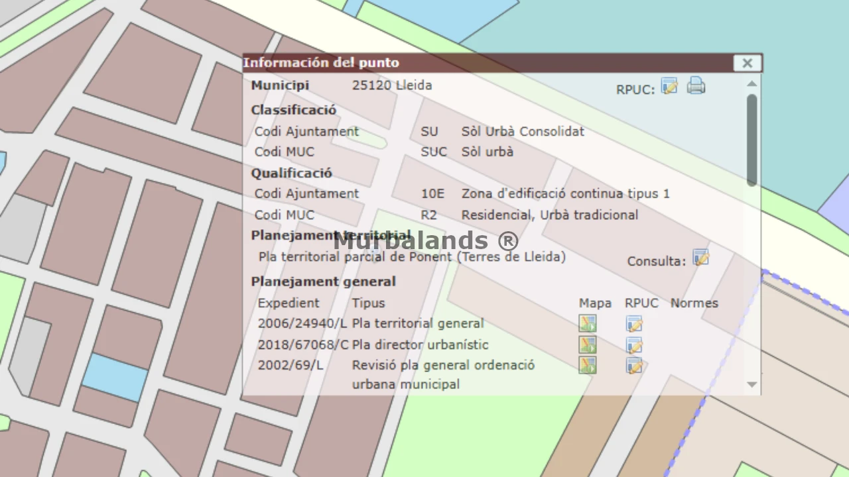Open the RPUC entry for Revisió pla general
The image size is (849, 477).
[634, 366]
